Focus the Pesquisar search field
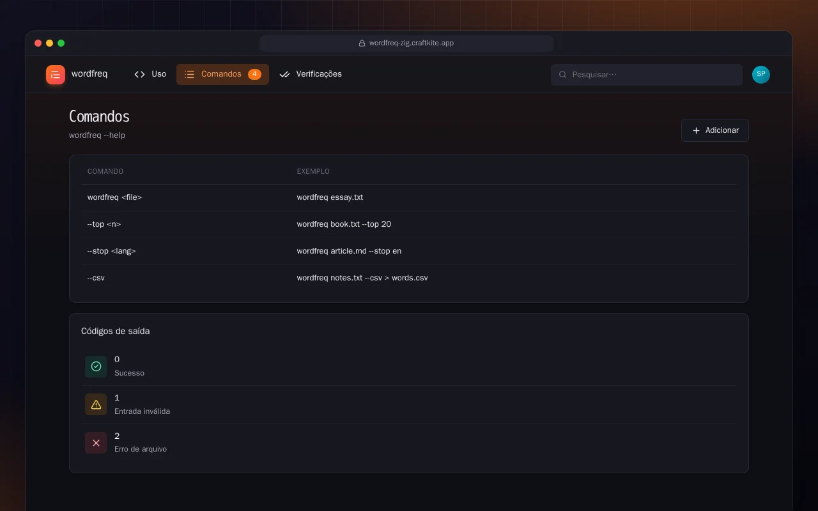This screenshot has width=818, height=511. (647, 75)
